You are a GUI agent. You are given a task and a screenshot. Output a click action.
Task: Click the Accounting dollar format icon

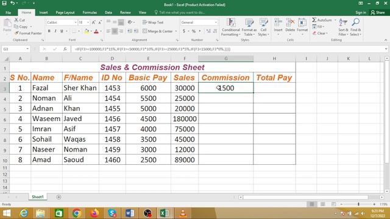tap(184, 31)
